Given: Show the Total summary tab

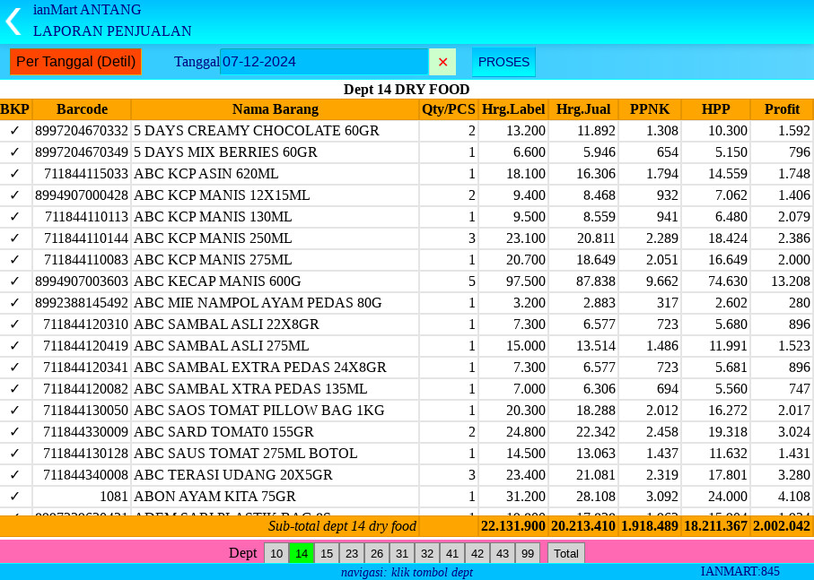Looking at the screenshot, I should tap(566, 554).
